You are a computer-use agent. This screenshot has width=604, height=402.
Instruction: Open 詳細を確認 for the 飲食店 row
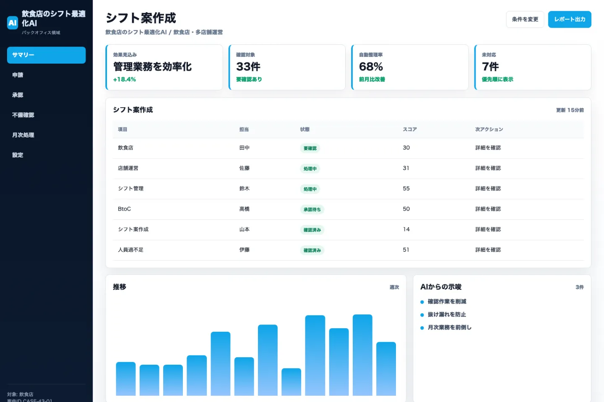(488, 148)
